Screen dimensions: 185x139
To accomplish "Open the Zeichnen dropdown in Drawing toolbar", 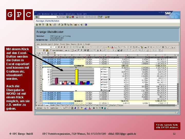I will tap(39, 108).
